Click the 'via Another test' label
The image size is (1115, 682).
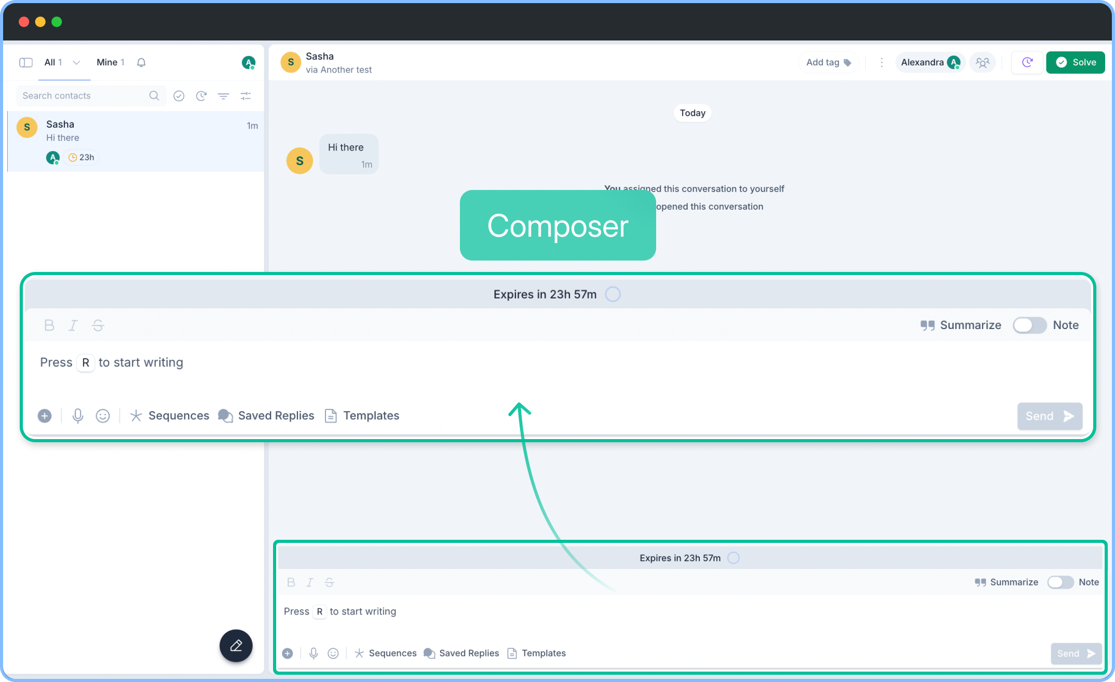pyautogui.click(x=338, y=70)
